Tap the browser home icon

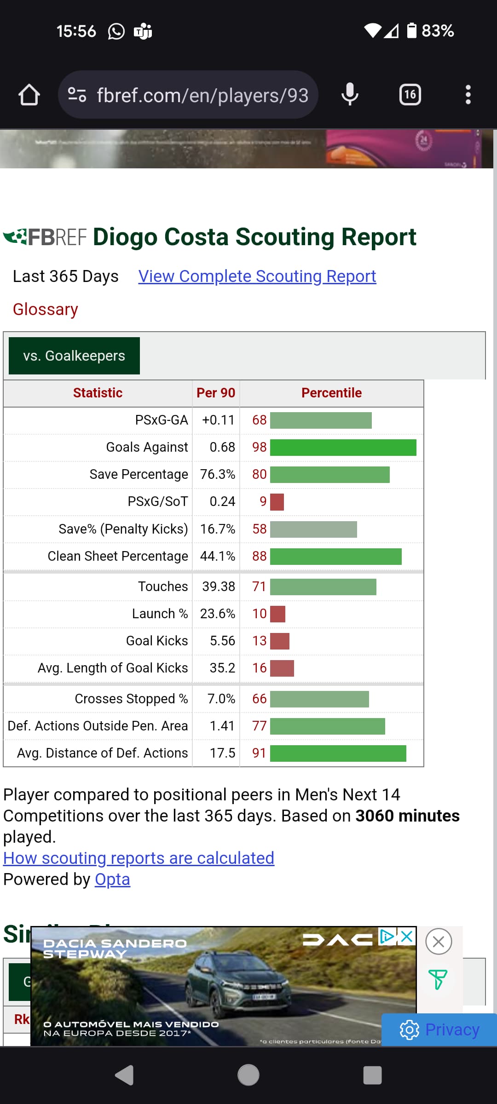click(29, 95)
